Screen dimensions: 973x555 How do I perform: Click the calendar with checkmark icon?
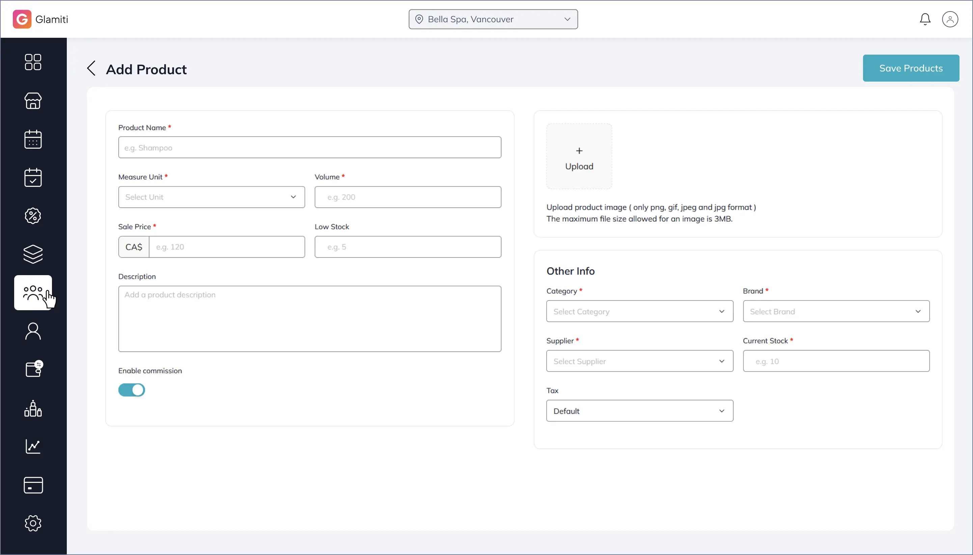(33, 178)
